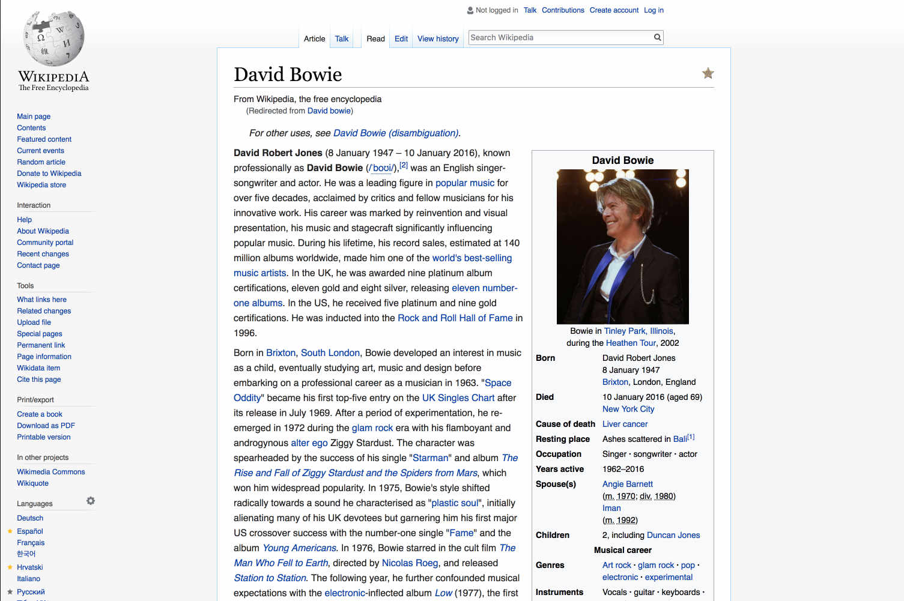904x601 pixels.
Task: Click Upload file in Tools
Action: click(34, 322)
